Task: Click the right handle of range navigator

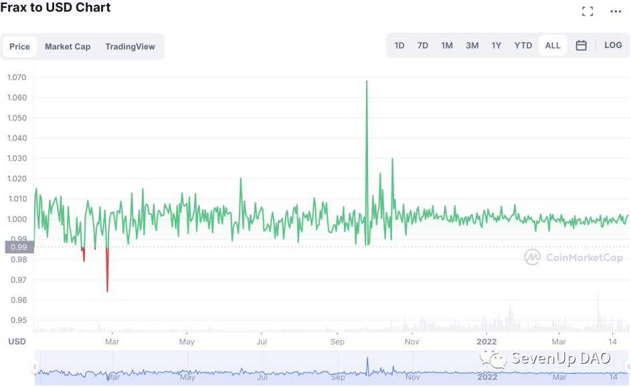Action: tap(628, 367)
